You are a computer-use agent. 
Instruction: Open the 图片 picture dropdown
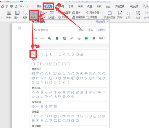pos(17,15)
